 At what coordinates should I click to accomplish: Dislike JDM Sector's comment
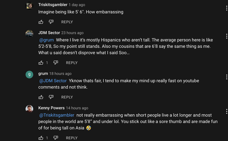click(x=56, y=63)
